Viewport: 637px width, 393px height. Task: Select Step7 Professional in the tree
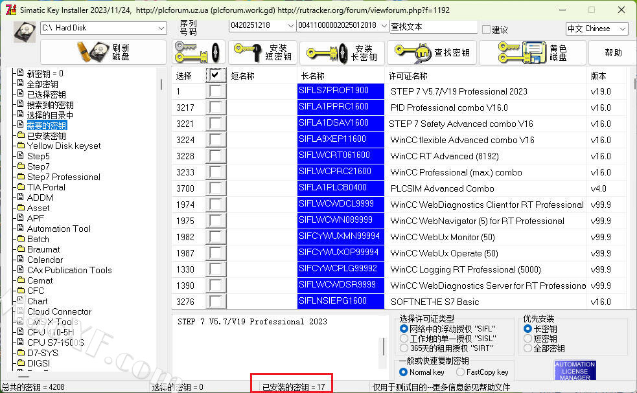pos(64,177)
